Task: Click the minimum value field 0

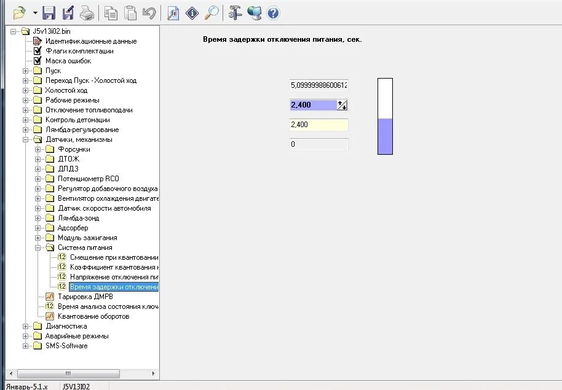Action: pyautogui.click(x=319, y=144)
